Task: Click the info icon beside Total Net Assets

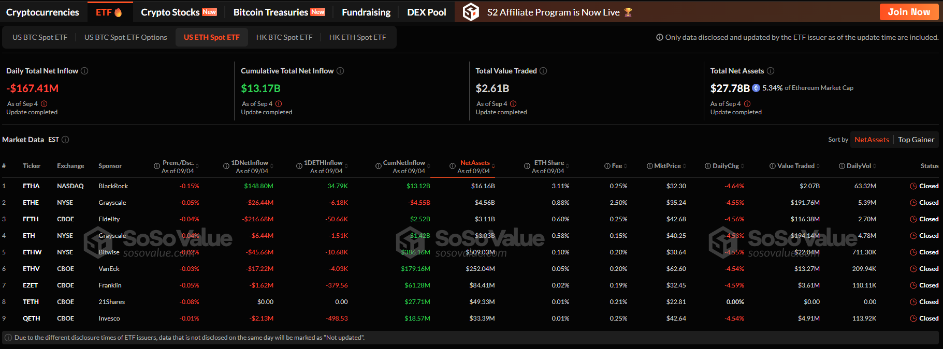Action: 771,71
